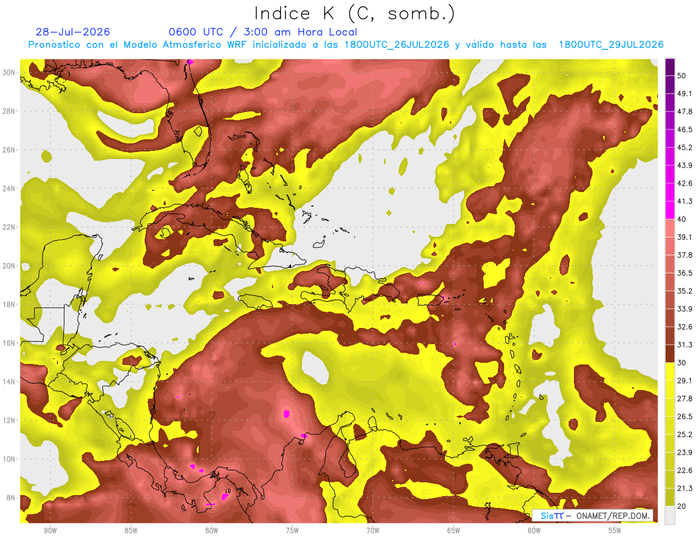Click the "12N" latitude axis label
Screen dimensions: 697x538
[x=9, y=420]
